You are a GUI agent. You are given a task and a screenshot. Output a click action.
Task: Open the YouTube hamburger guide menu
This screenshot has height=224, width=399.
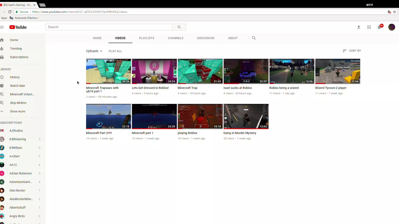(x=2, y=27)
